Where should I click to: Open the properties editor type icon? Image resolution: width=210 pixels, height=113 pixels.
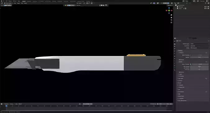tap(175, 38)
